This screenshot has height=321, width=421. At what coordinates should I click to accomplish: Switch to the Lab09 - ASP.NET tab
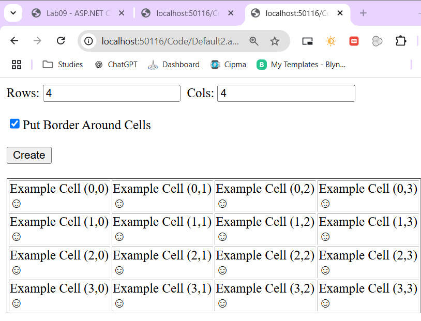(x=72, y=13)
